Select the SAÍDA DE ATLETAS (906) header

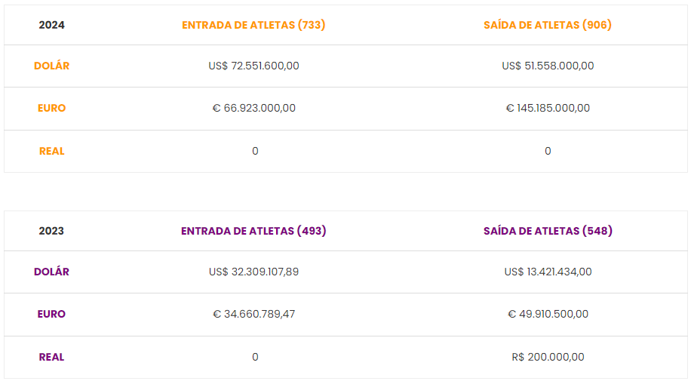pos(548,25)
